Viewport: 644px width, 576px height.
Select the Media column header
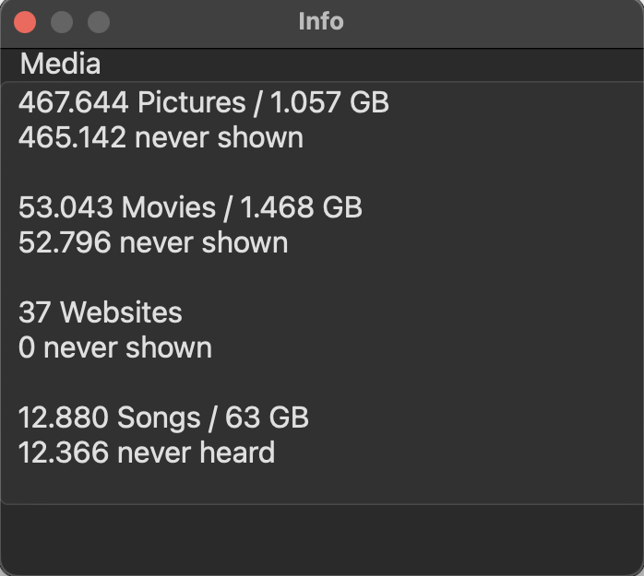tap(322, 65)
